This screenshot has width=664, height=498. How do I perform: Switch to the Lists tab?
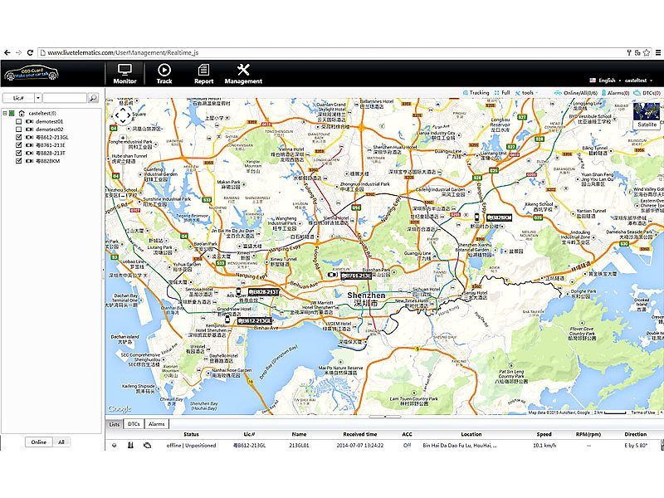[x=115, y=424]
